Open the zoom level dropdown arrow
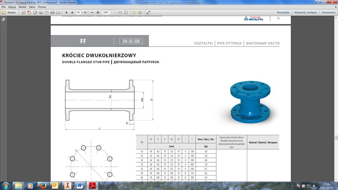The image size is (338, 190). coord(112,13)
